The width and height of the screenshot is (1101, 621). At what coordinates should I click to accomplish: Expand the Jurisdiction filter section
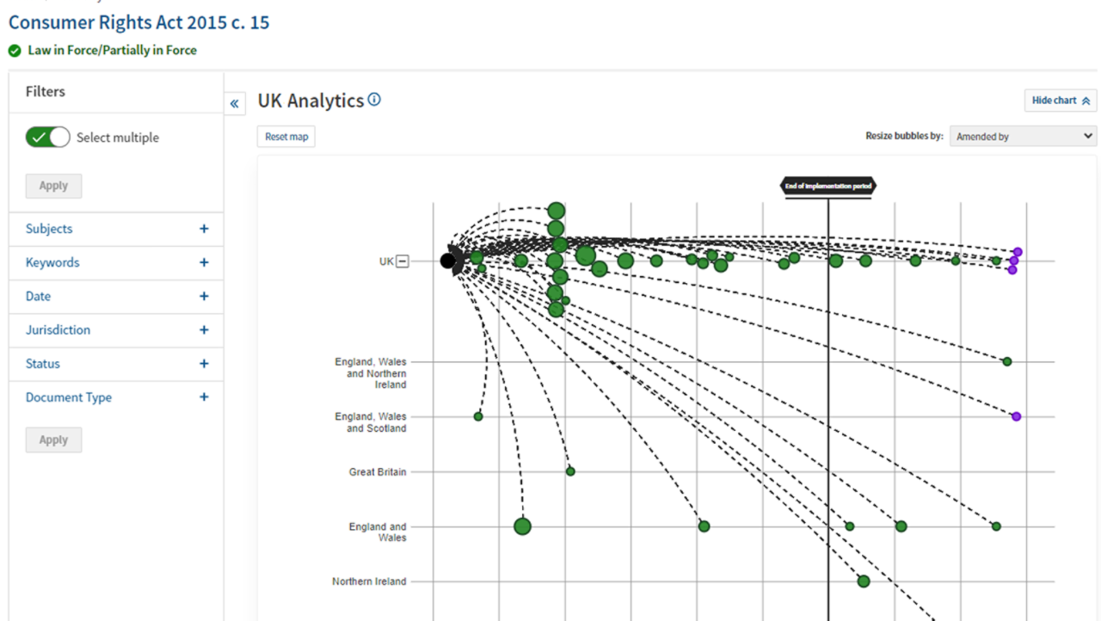[204, 330]
